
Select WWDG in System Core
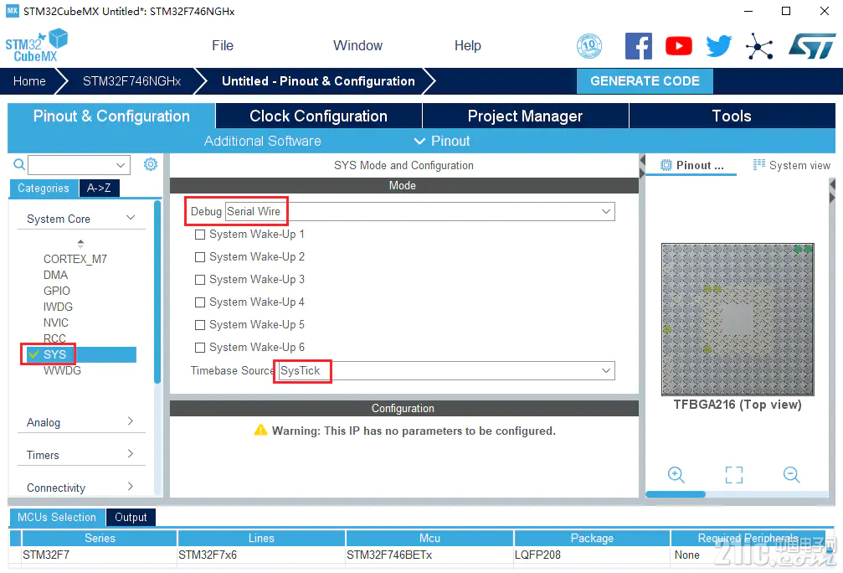click(x=62, y=370)
